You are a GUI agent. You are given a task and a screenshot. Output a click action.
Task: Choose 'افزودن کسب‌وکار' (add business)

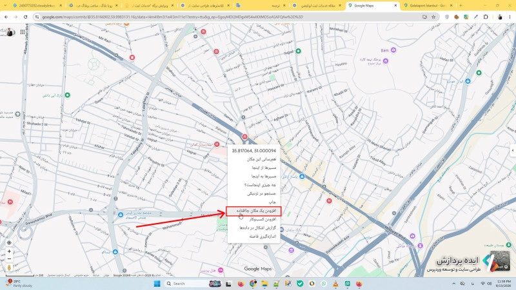[x=253, y=219]
